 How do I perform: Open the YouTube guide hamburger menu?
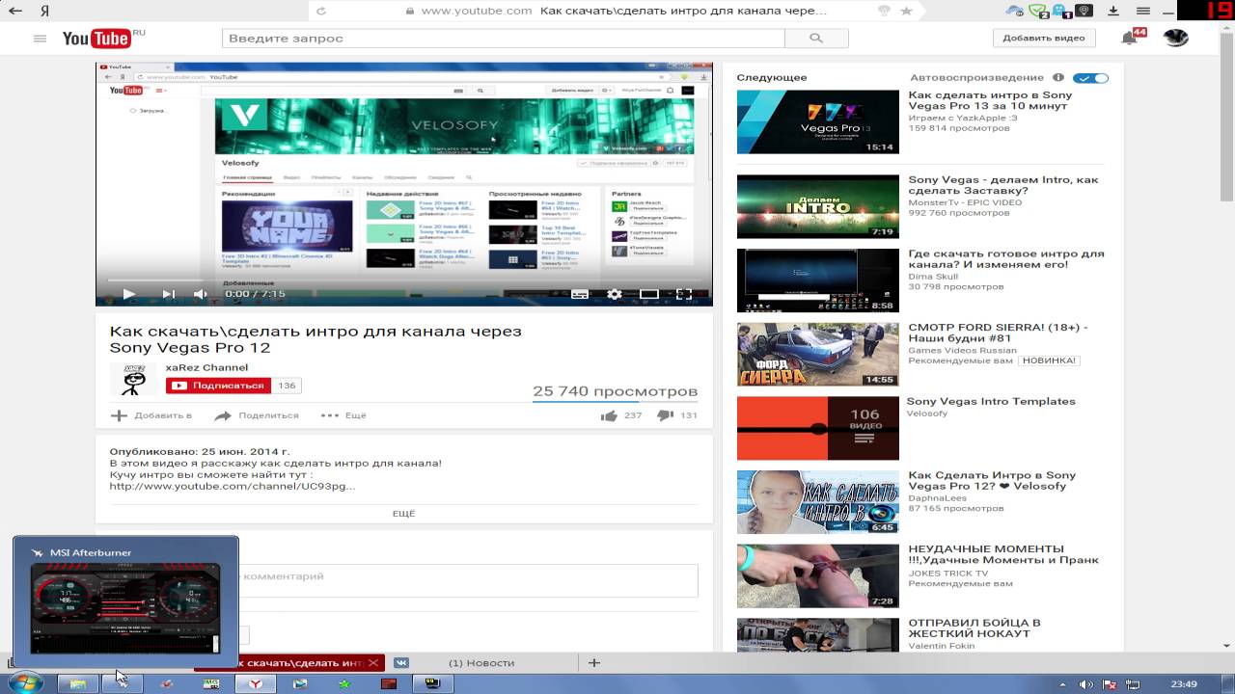(x=40, y=39)
